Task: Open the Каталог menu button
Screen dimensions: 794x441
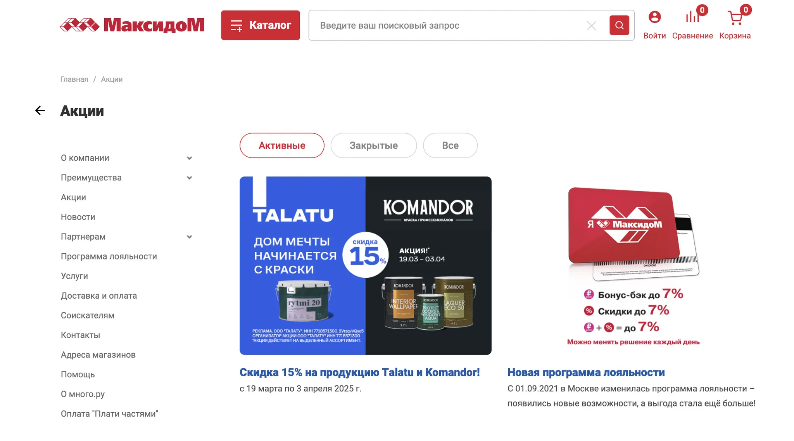Action: coord(261,25)
